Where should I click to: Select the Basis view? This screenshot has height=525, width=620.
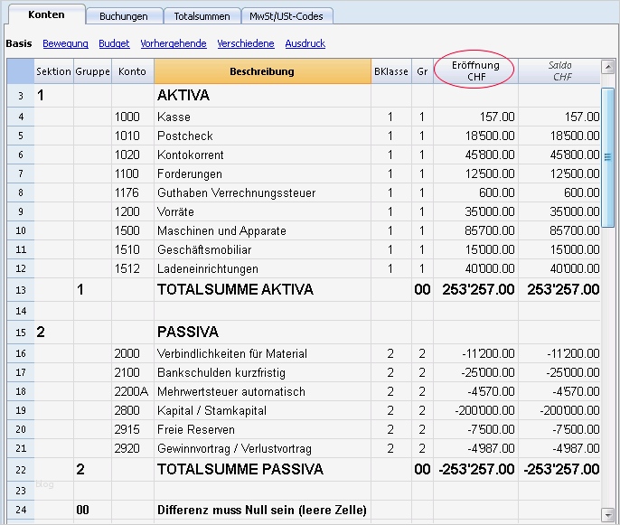pos(19,43)
